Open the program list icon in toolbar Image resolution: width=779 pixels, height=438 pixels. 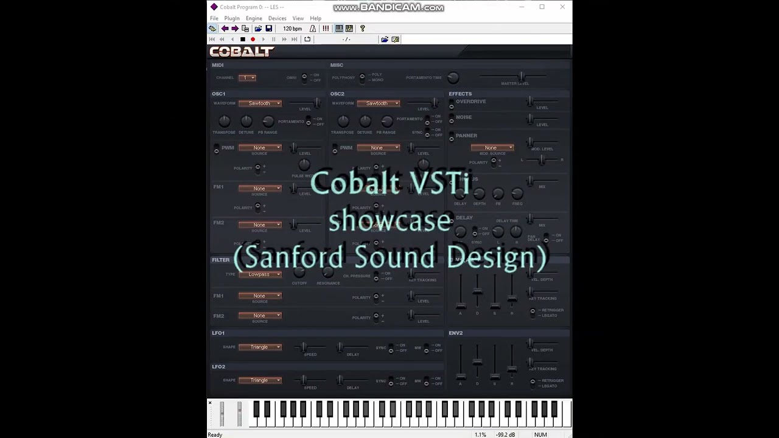point(245,29)
